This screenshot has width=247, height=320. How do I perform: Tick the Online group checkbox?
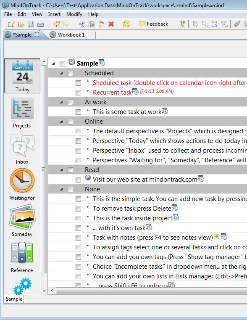click(x=70, y=122)
